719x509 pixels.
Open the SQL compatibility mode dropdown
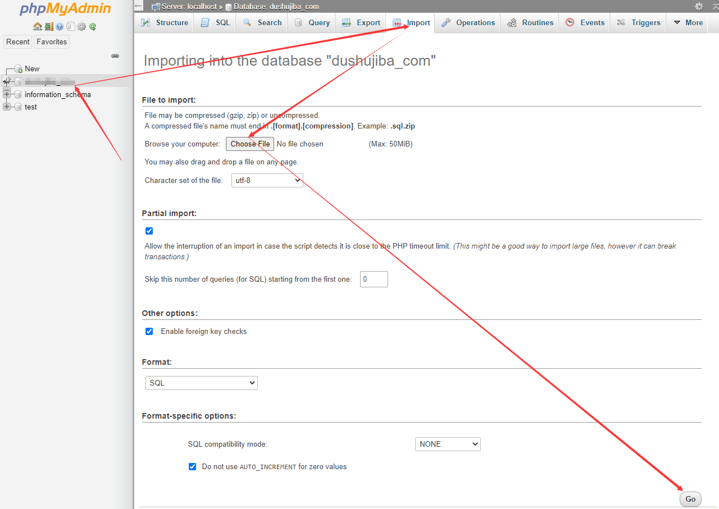(447, 444)
